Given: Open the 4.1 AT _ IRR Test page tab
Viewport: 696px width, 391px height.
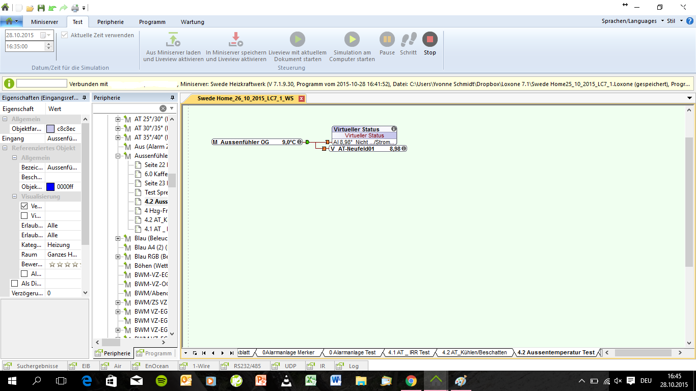Looking at the screenshot, I should pos(409,352).
